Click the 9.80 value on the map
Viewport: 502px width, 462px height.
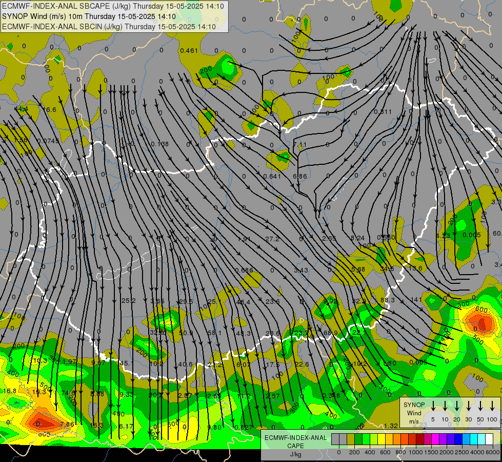(x=214, y=428)
